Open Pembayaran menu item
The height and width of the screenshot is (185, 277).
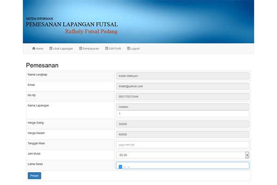[89, 48]
